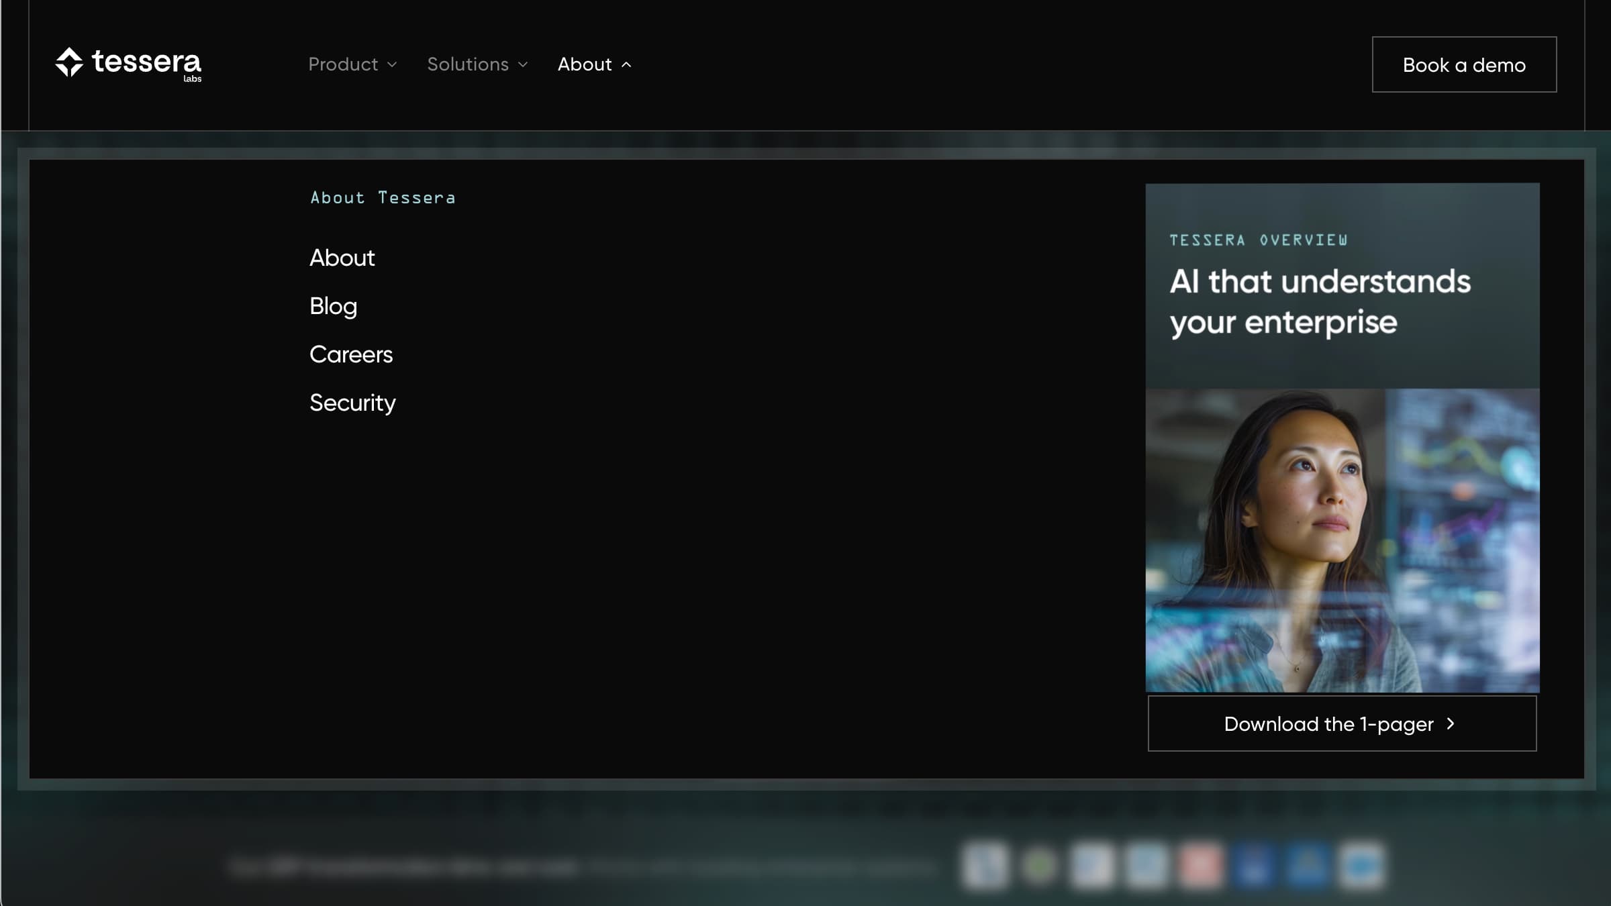Open the About link in the dropdown list
The height and width of the screenshot is (906, 1611).
342,258
